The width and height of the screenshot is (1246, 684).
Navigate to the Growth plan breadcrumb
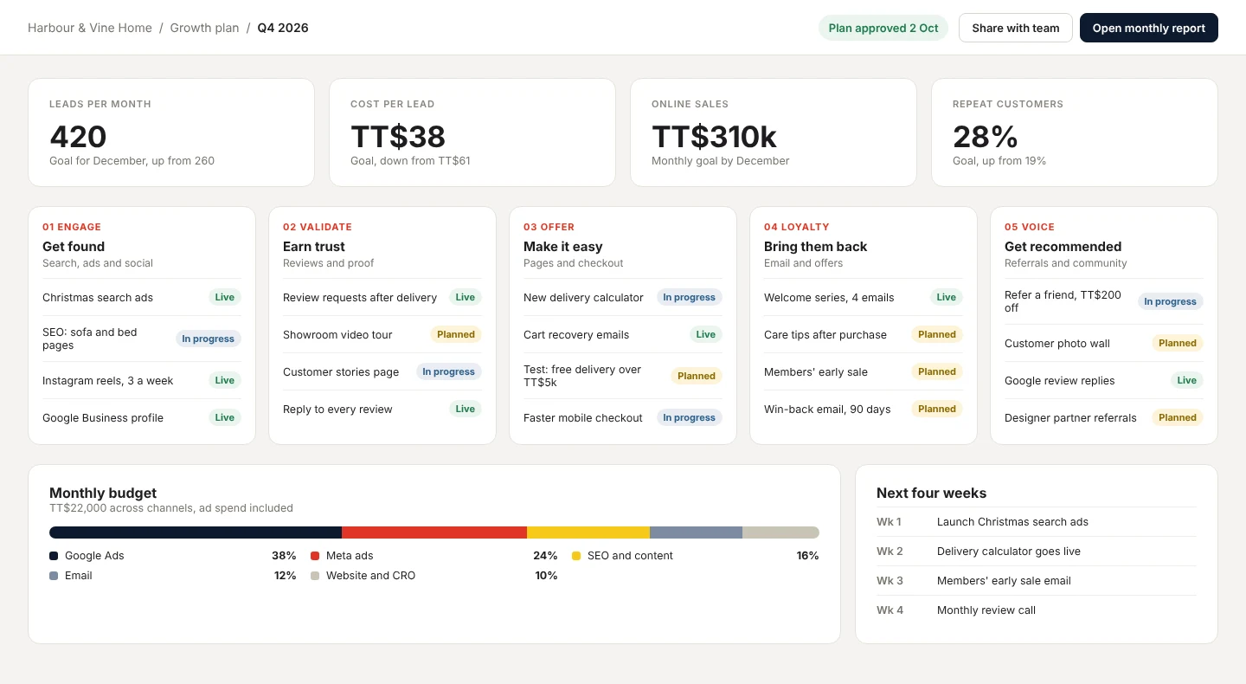pos(204,28)
